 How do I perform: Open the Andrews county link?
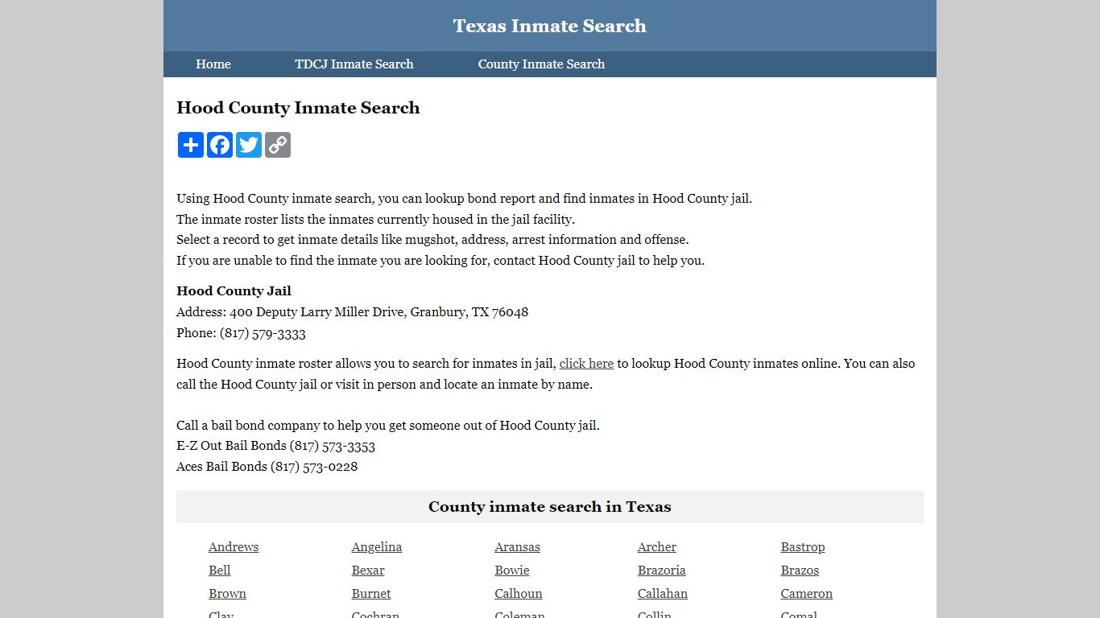pyautogui.click(x=233, y=546)
